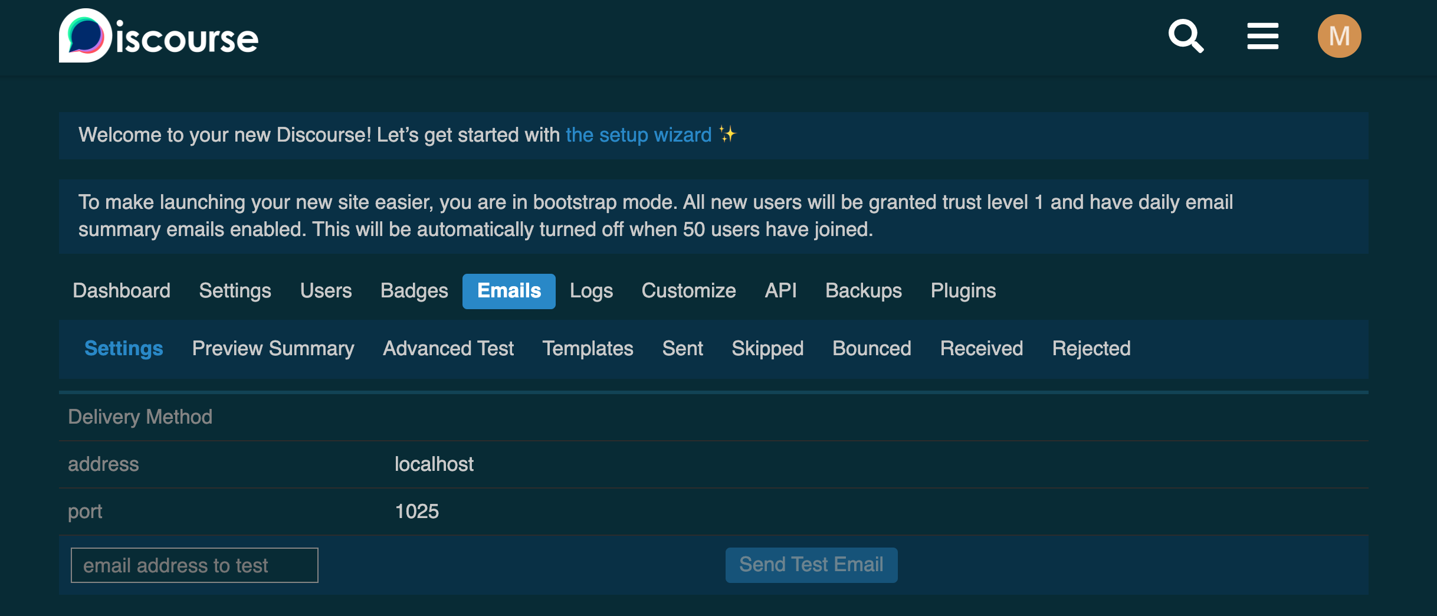This screenshot has height=616, width=1437.
Task: Open the Backups tab
Action: [x=864, y=291]
